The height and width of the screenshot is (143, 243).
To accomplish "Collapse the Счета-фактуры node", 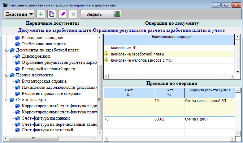I will 7,100.
